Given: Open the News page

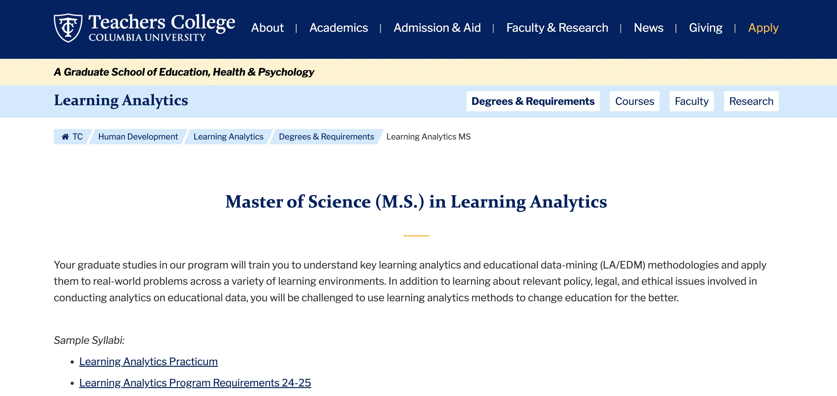Looking at the screenshot, I should click(x=648, y=28).
